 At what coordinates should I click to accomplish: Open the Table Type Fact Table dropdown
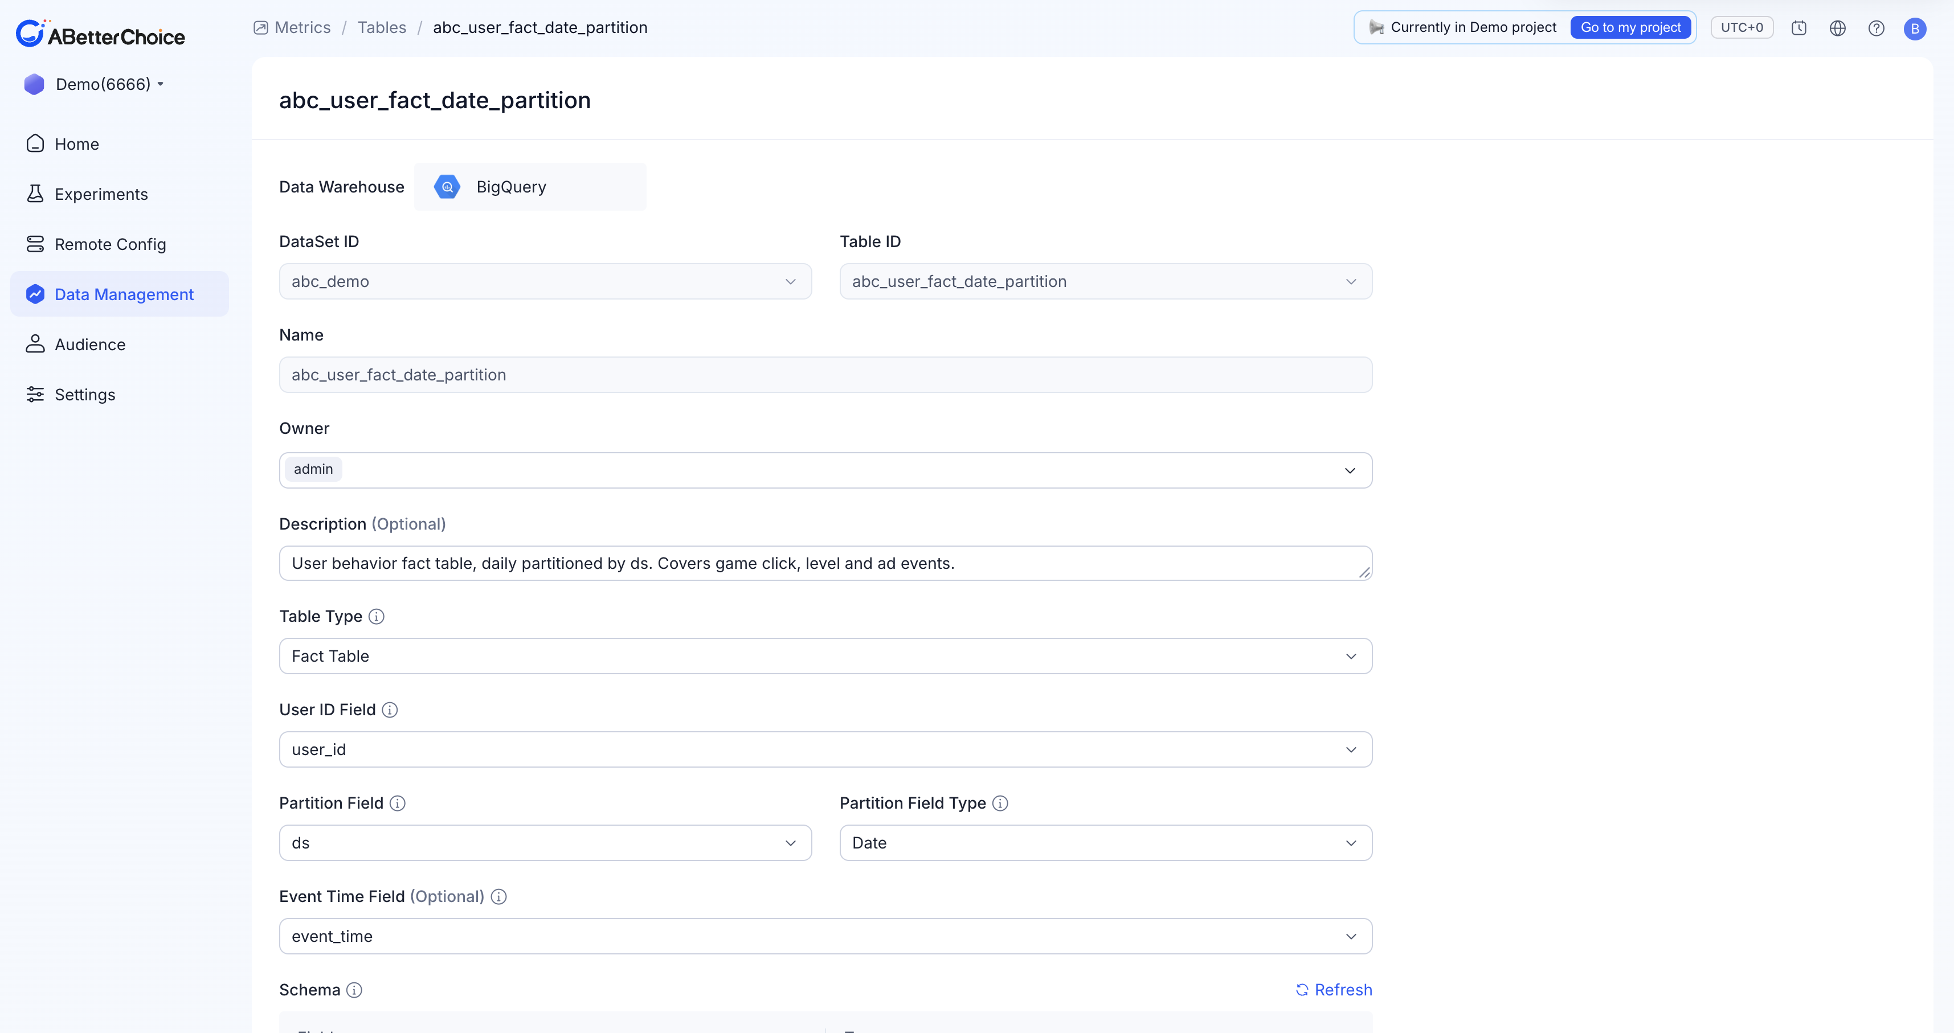point(825,656)
